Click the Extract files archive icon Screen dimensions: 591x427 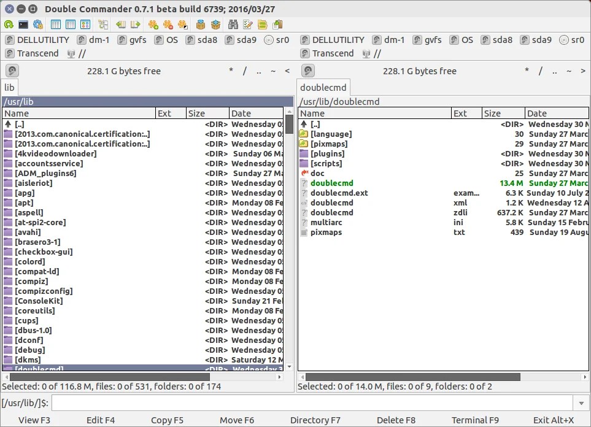(x=215, y=24)
